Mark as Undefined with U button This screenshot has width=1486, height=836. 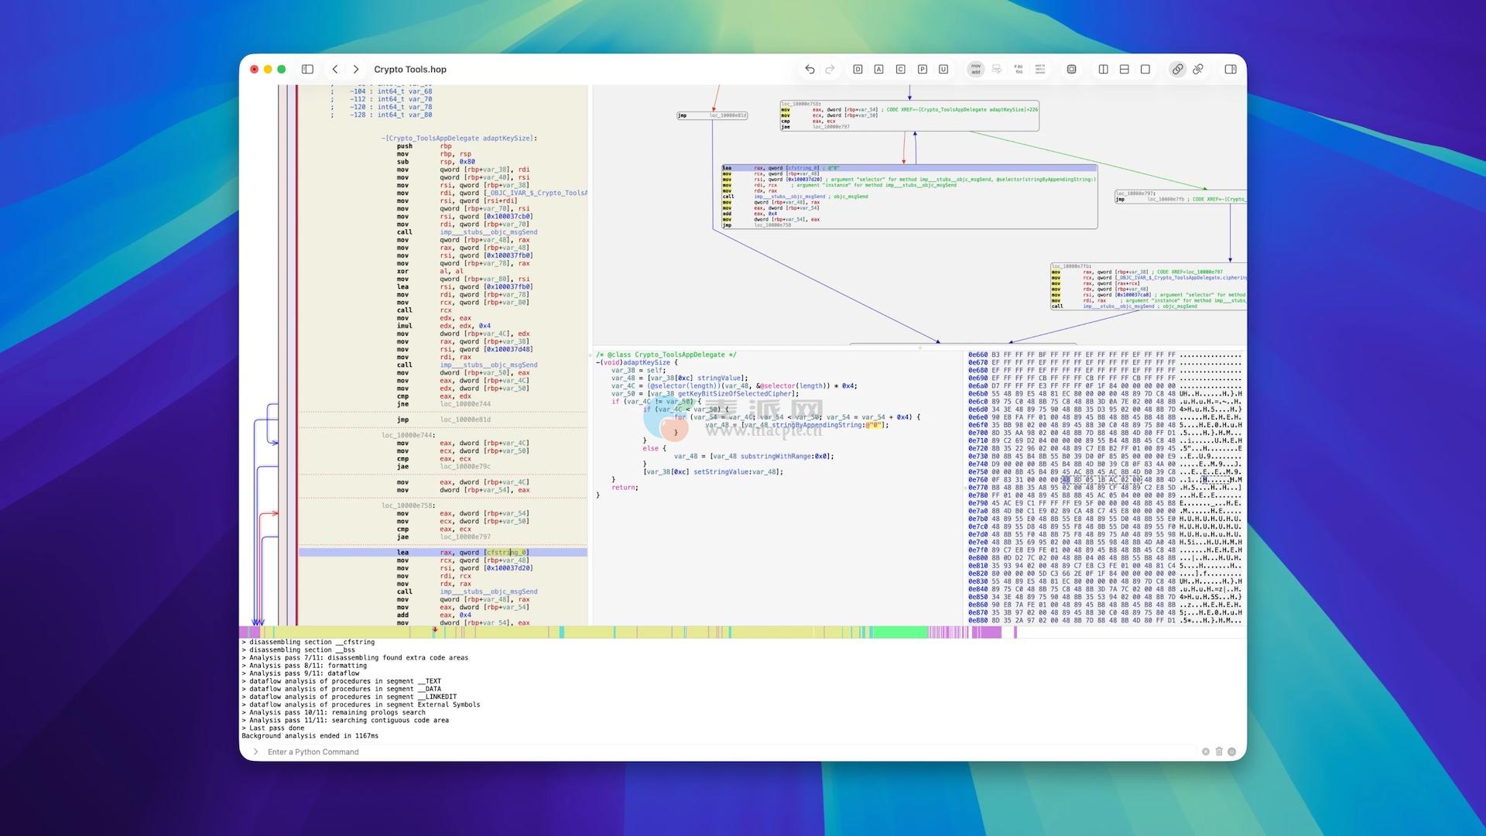click(x=943, y=70)
